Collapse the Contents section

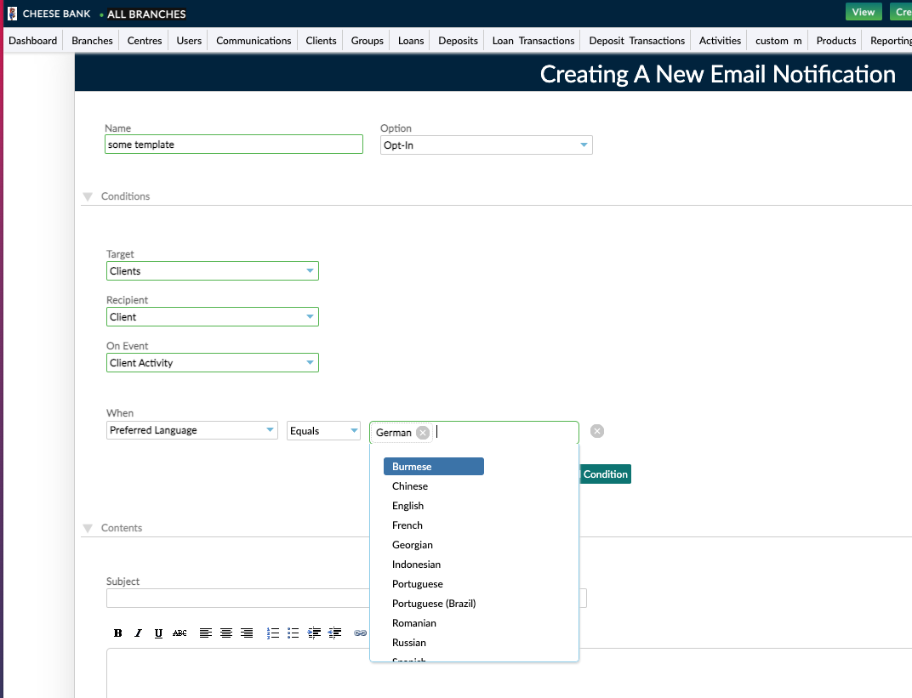click(88, 528)
